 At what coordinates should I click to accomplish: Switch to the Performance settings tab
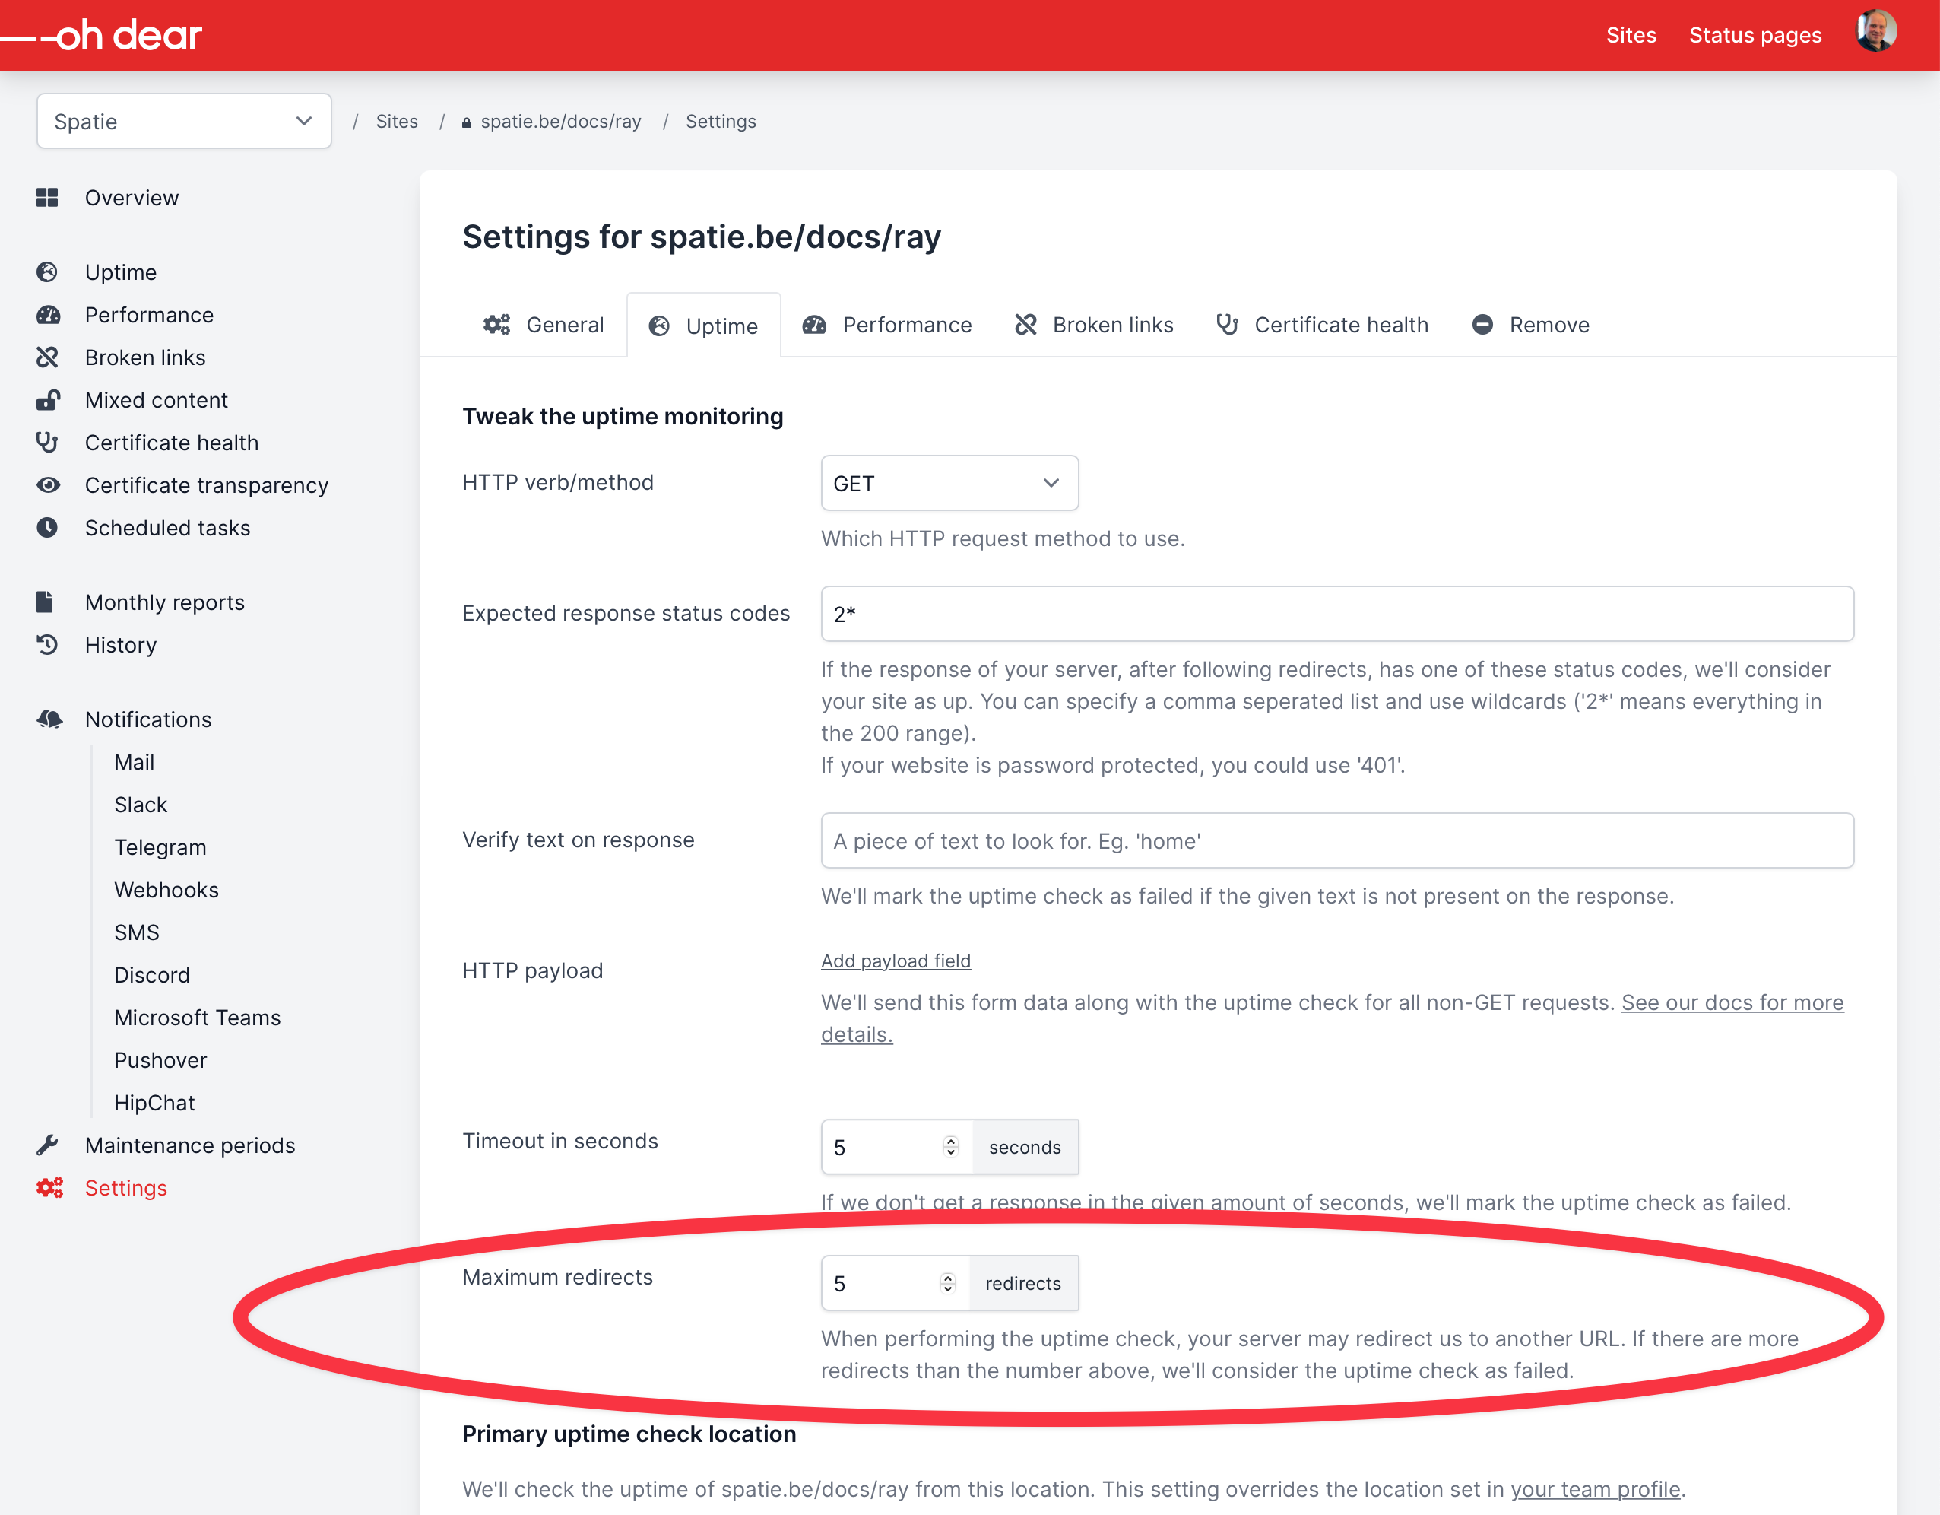click(886, 326)
